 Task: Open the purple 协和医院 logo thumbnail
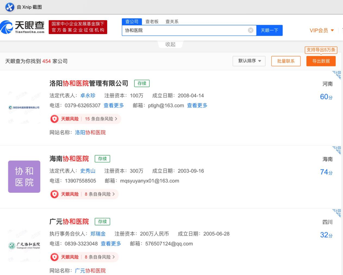click(x=24, y=177)
